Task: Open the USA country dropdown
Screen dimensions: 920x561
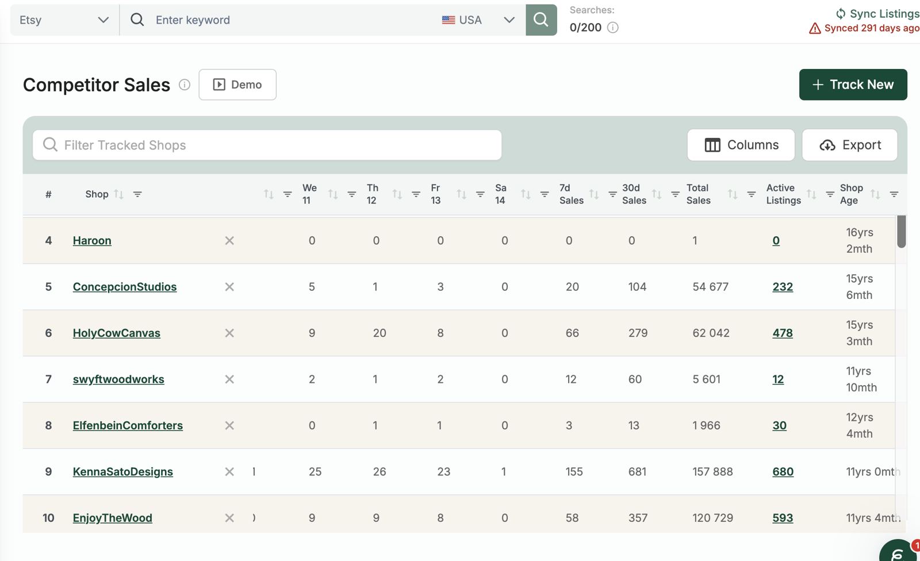Action: point(478,20)
